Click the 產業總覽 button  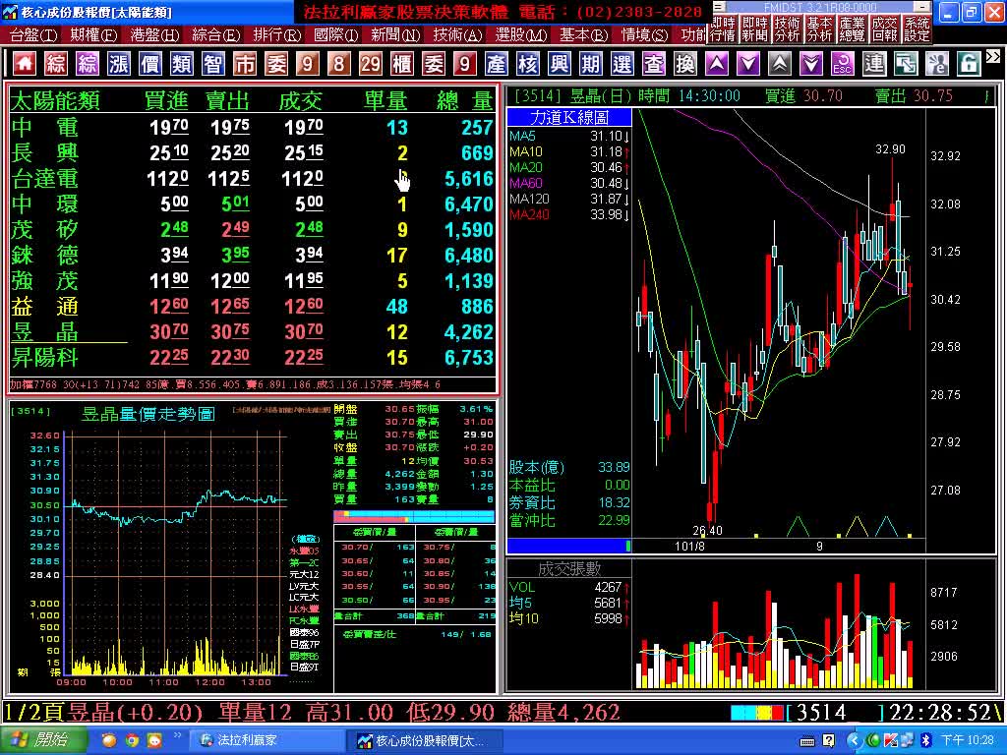[x=853, y=29]
